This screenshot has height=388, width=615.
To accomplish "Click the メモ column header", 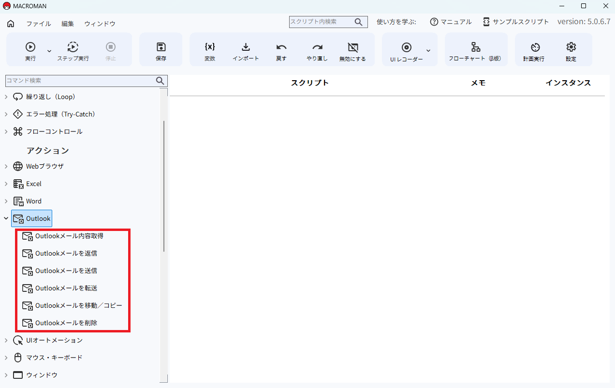I will [478, 83].
